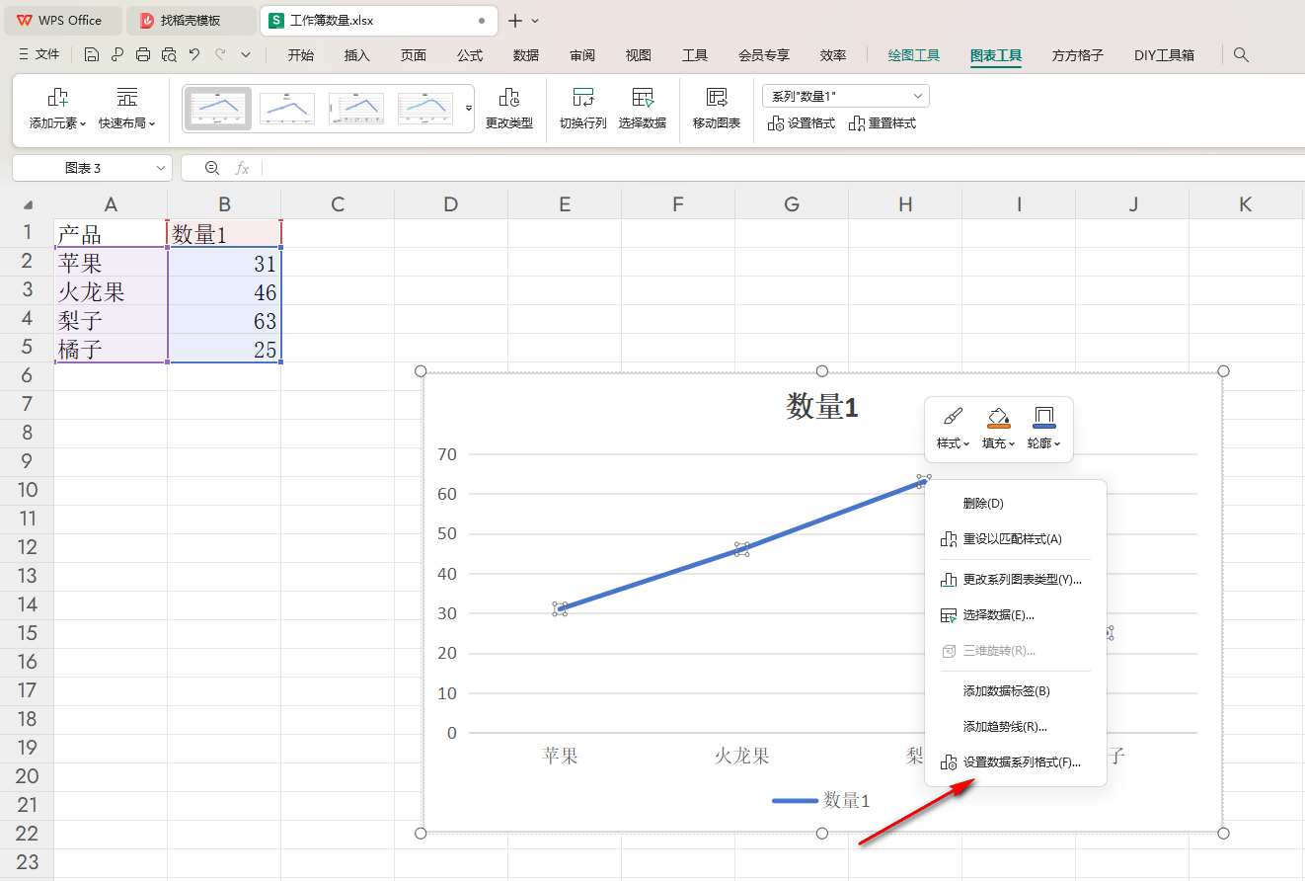Open print preview icon

tap(169, 55)
